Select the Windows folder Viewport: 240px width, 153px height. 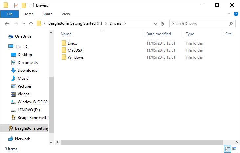(76, 57)
